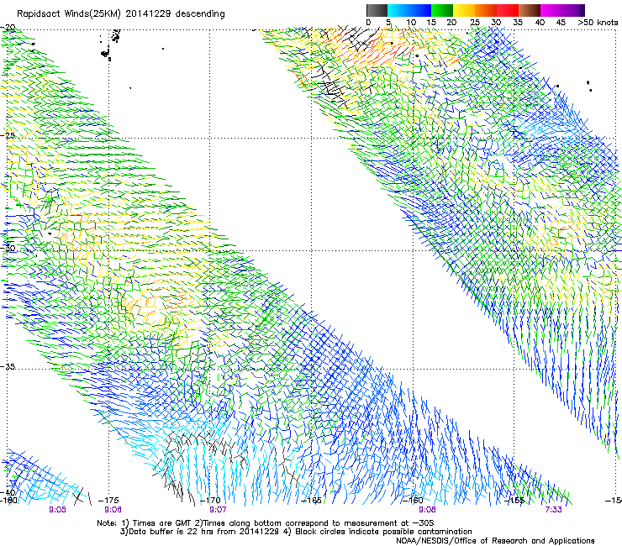This screenshot has height=546, width=622.
Task: Click the brown 35–40 knots legend segment
Action: click(x=530, y=10)
